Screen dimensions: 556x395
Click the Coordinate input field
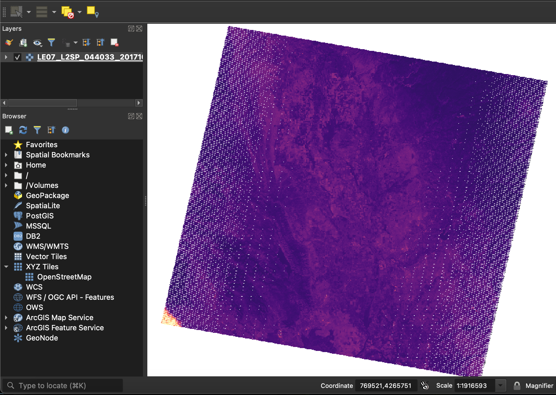(385, 386)
